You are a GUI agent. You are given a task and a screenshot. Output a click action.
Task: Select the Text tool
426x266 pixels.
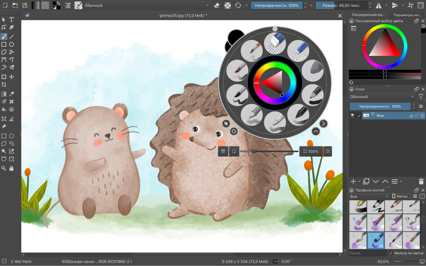[x=12, y=19]
